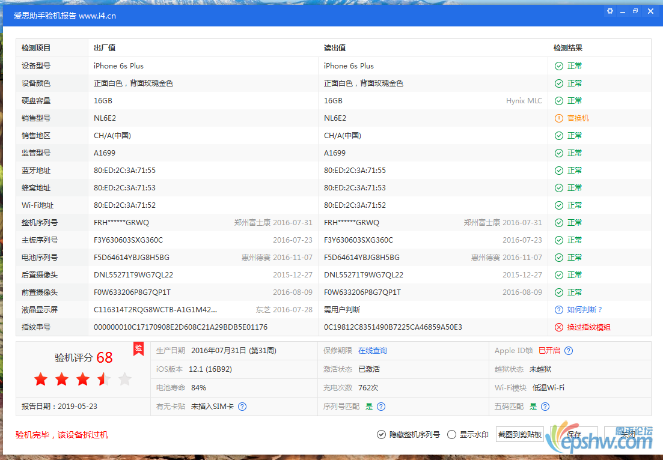Click help icon next to 未插入SIM卡
Image resolution: width=663 pixels, height=460 pixels.
pos(242,407)
